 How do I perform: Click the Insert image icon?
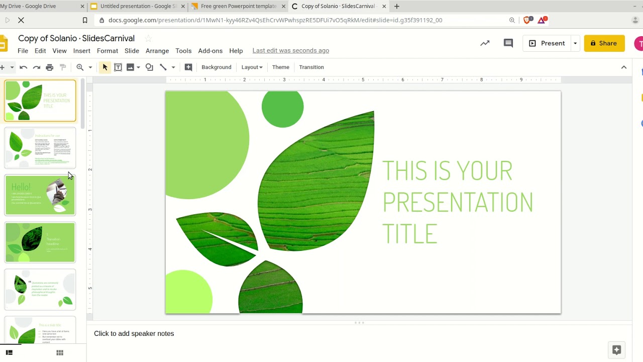click(131, 67)
